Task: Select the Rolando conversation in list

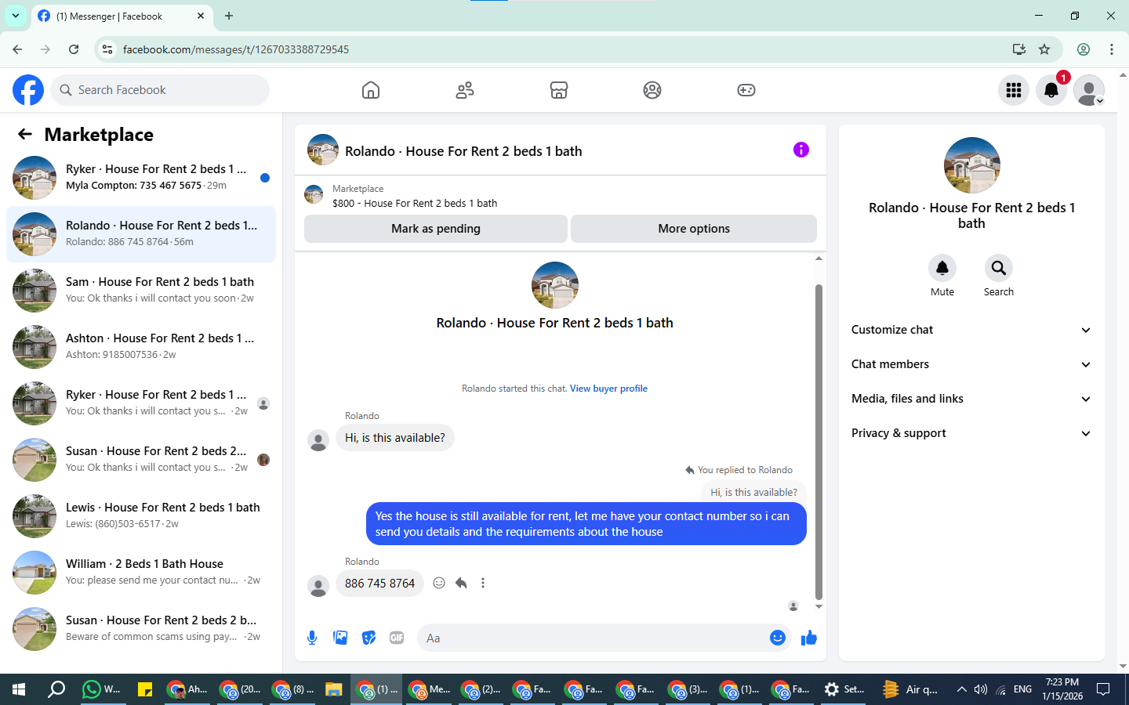Action: click(141, 233)
